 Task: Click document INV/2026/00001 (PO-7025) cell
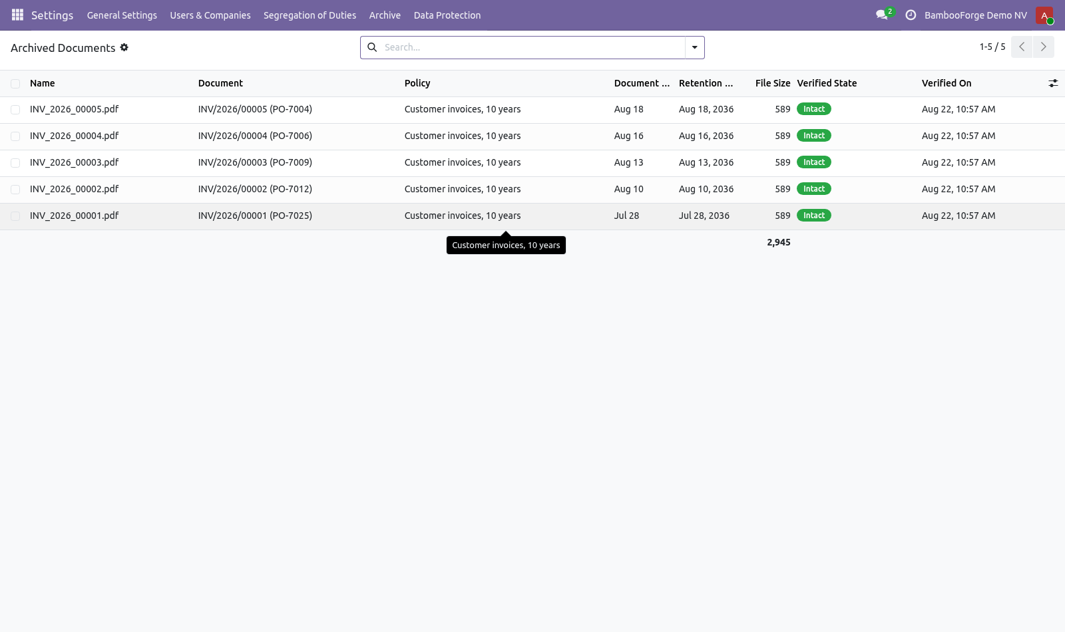point(255,216)
